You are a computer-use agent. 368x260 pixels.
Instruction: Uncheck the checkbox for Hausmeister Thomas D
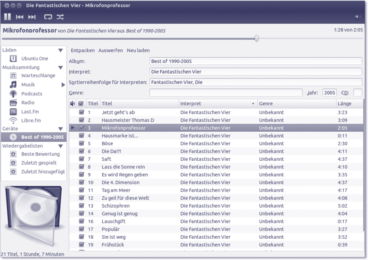click(82, 120)
